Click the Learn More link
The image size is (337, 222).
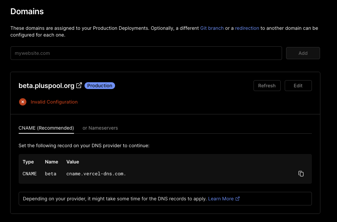tap(221, 199)
